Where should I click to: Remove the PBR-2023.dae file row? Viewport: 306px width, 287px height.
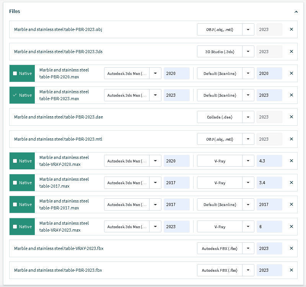[x=291, y=117]
